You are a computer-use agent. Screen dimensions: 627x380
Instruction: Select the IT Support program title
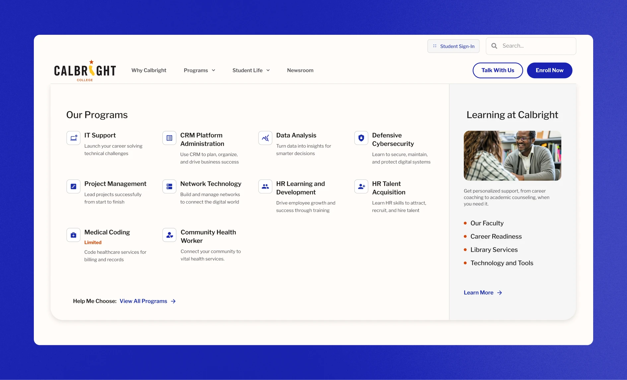[x=100, y=135]
